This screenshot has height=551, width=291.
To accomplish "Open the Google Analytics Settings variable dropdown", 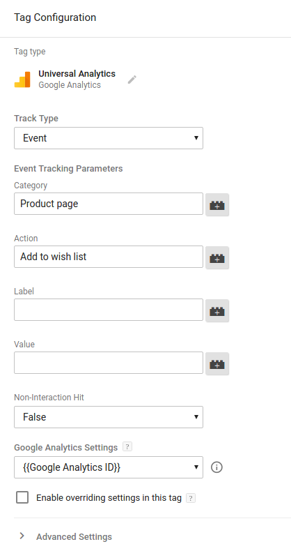I will [x=109, y=467].
